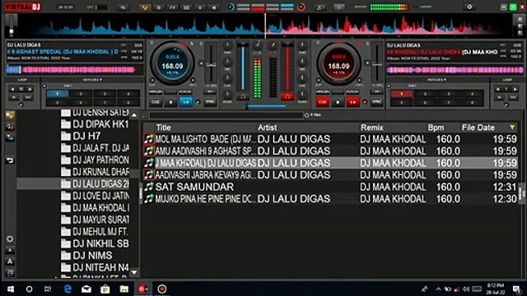Open VirtualDJ settings gear in top bar
This screenshot has width=527, height=296.
pyautogui.click(x=469, y=7)
